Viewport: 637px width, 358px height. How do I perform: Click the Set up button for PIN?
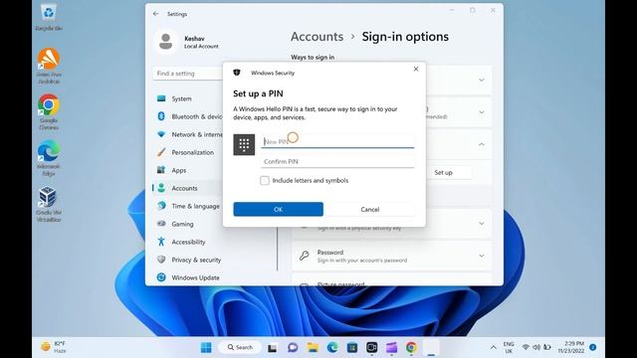443,172
